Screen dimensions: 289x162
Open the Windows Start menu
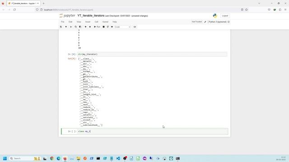tap(5, 158)
